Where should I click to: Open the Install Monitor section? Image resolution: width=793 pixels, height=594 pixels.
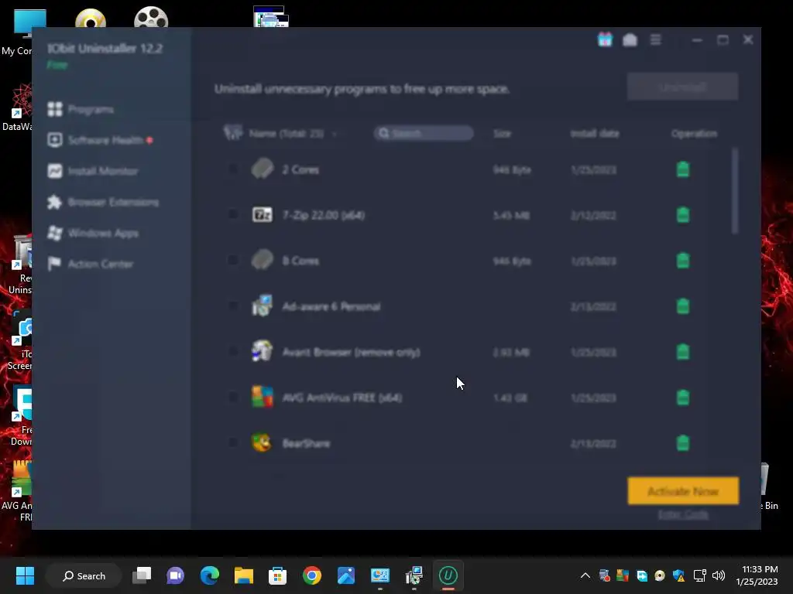click(93, 171)
